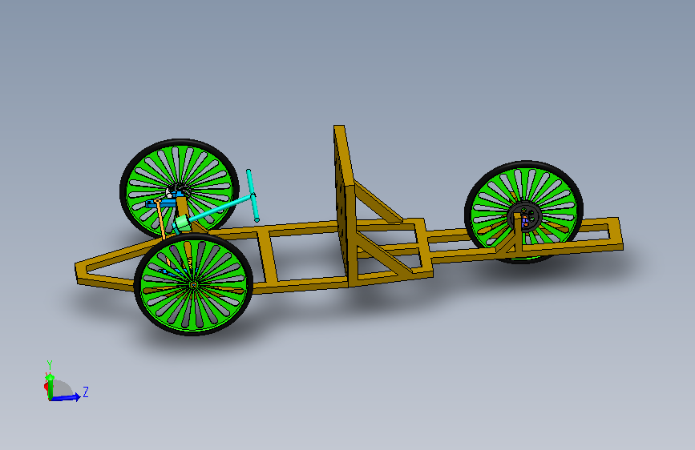Image resolution: width=695 pixels, height=450 pixels.
Task: Select the tall vertical seat back plate
Action: coord(345,206)
